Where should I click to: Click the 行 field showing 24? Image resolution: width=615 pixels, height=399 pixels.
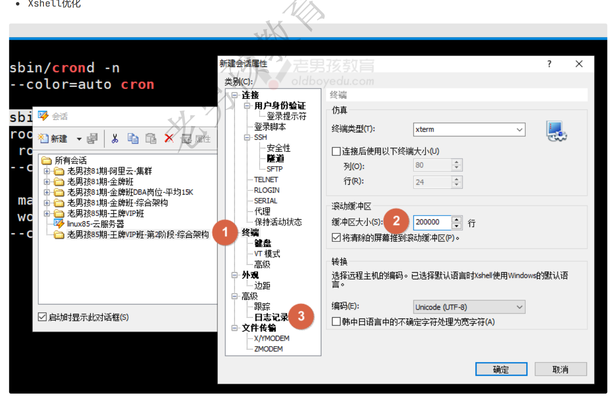pyautogui.click(x=433, y=182)
